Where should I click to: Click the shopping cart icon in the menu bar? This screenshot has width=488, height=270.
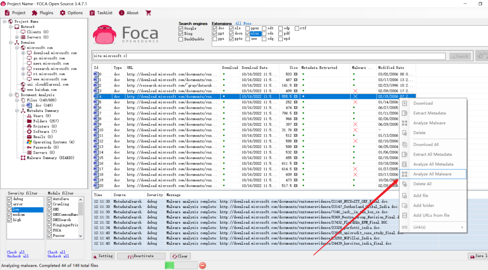pyautogui.click(x=148, y=13)
